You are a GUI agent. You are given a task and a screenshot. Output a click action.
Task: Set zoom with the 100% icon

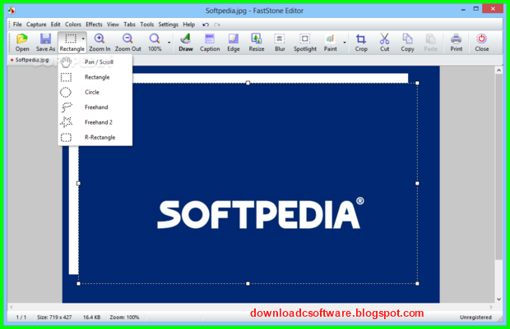pyautogui.click(x=155, y=43)
